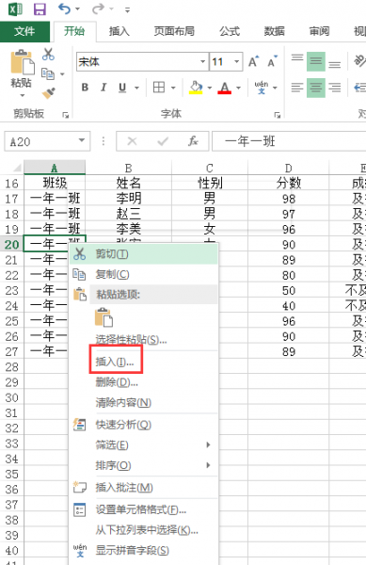Align text left
This screenshot has width=366, height=565.
(x=297, y=88)
